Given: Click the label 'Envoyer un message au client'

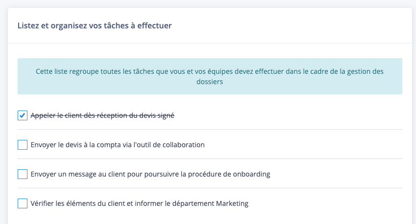Looking at the screenshot, I should pyautogui.click(x=150, y=174).
